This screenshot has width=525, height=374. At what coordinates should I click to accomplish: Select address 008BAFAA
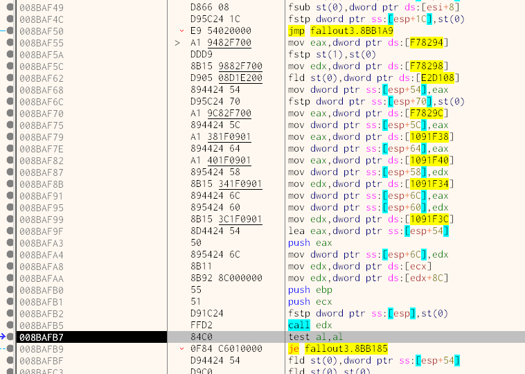[x=42, y=278]
